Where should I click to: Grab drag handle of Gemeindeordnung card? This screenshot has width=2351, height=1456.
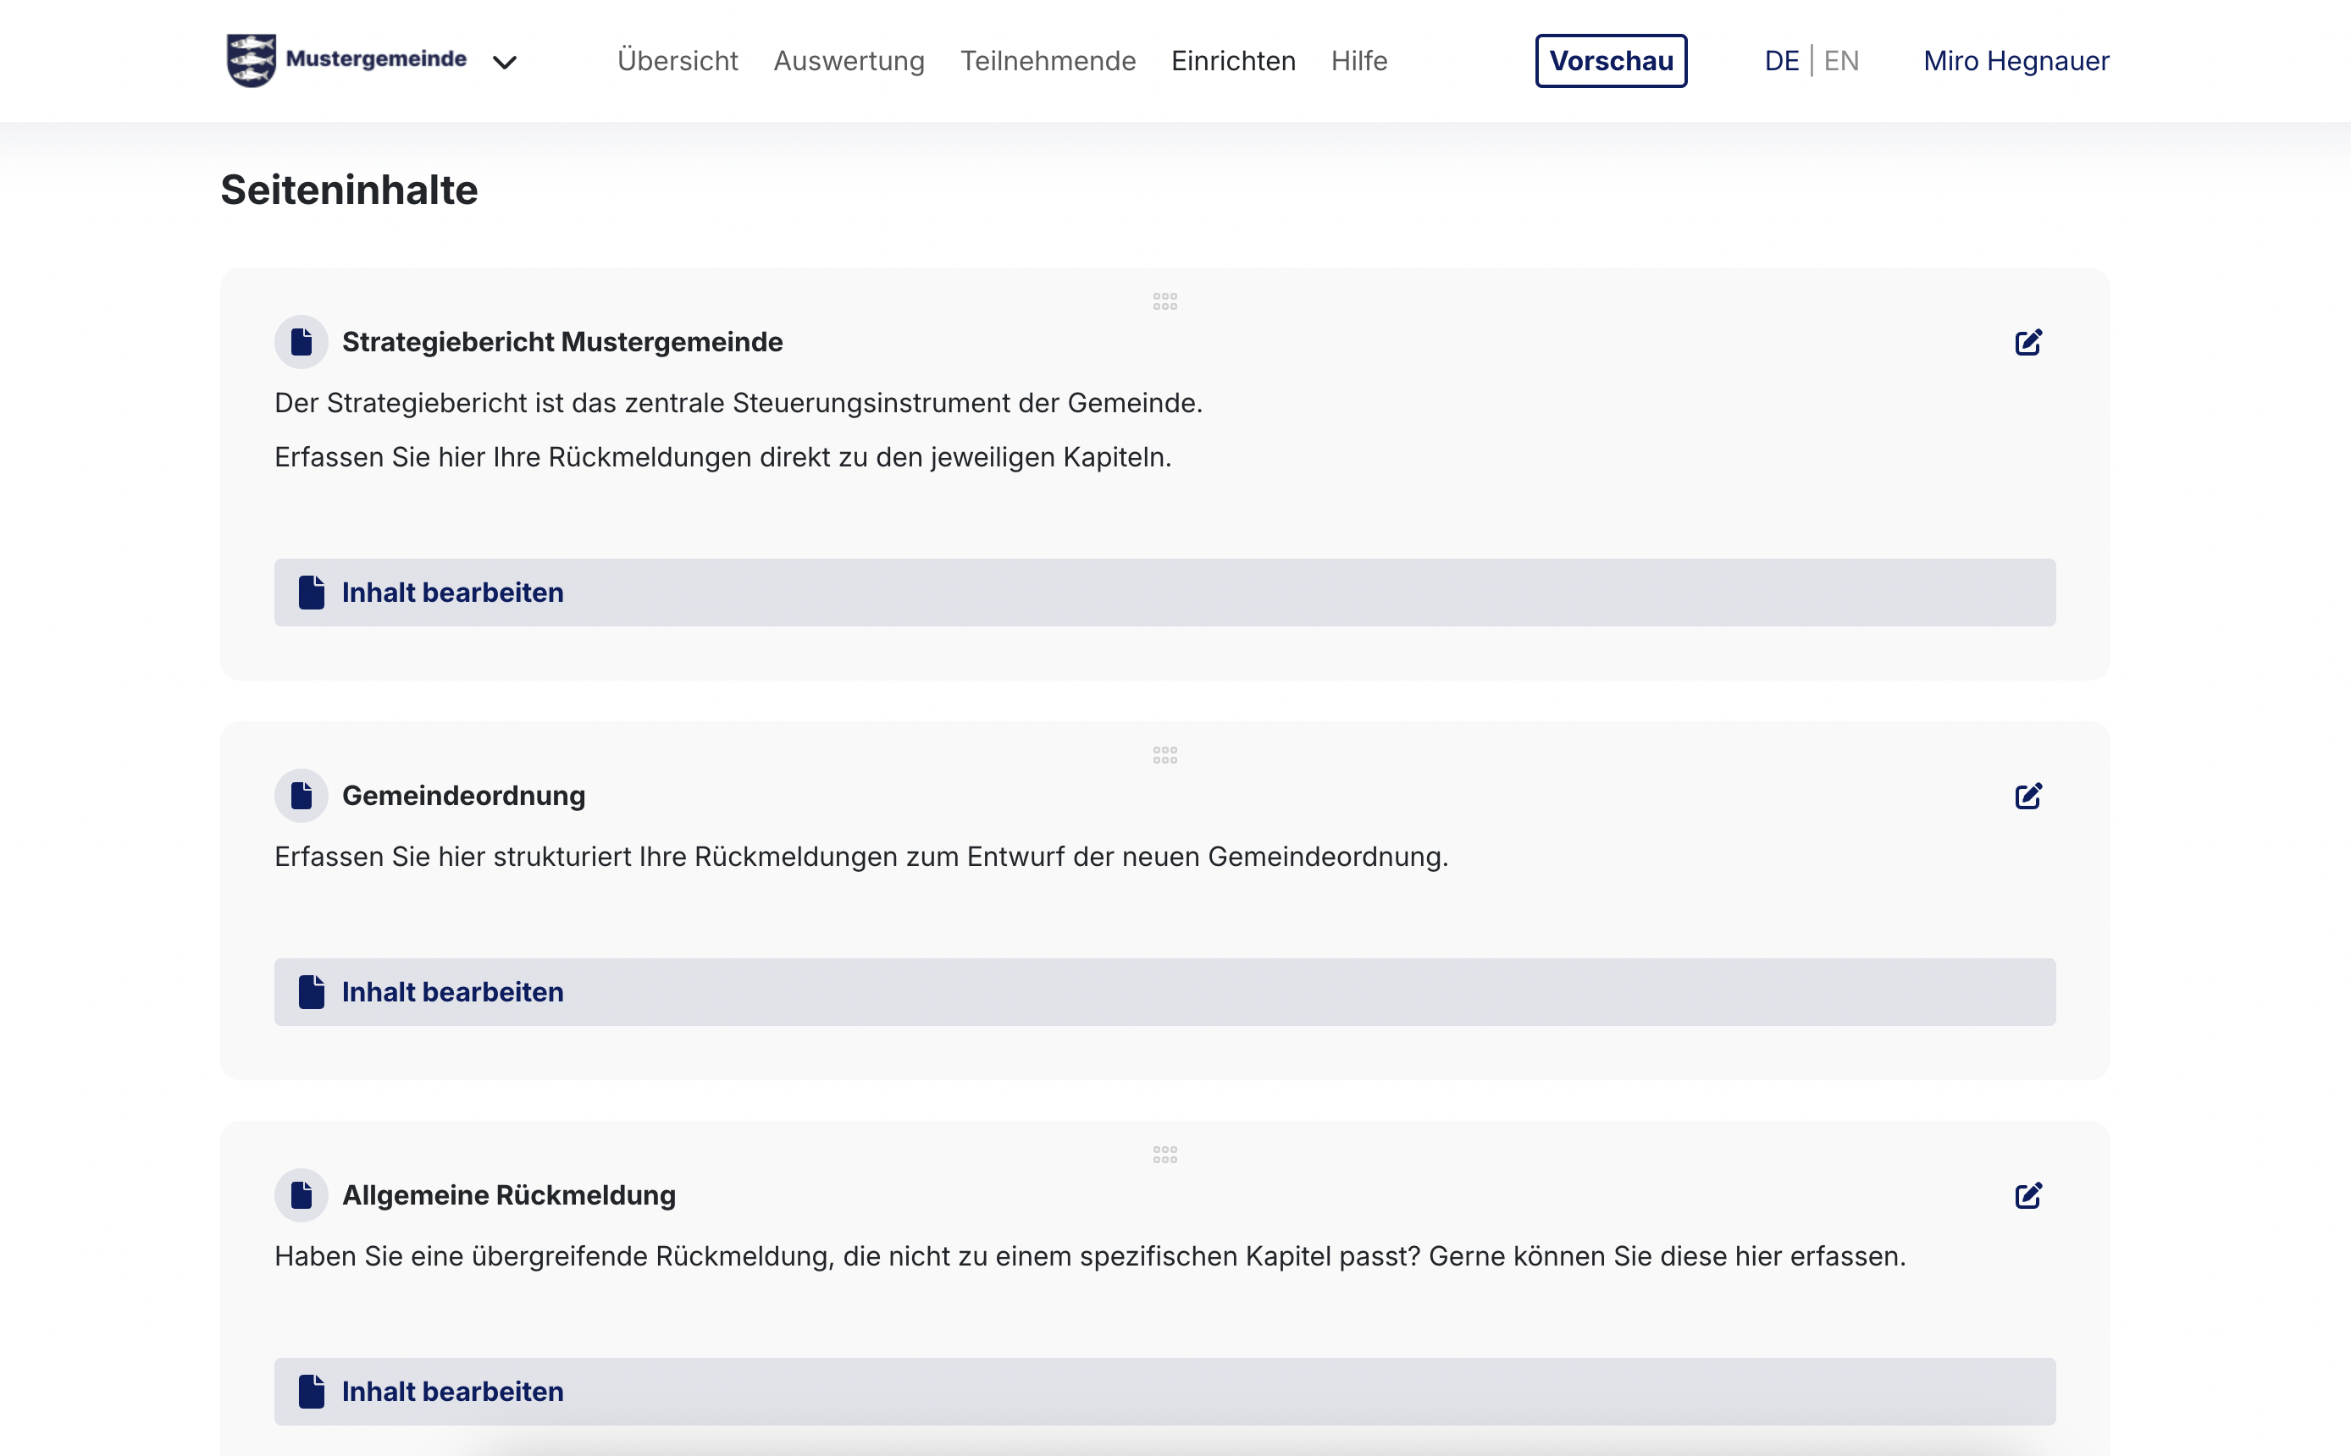[1164, 755]
